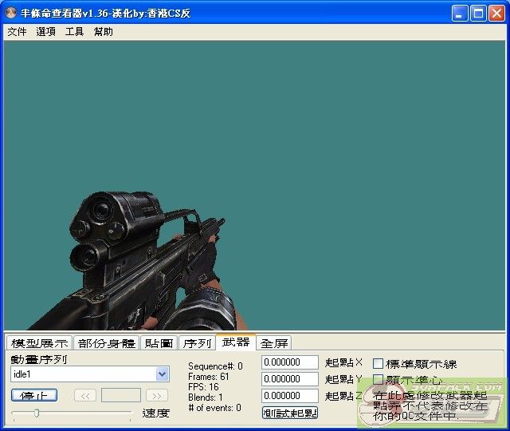The image size is (510, 431).
Task: Step to next frame with >> button
Action: pos(157,395)
